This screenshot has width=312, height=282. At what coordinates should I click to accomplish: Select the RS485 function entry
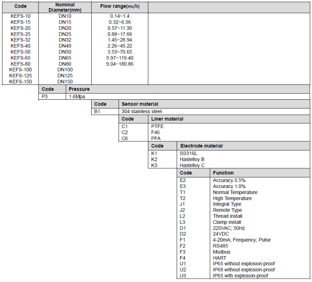[221, 246]
